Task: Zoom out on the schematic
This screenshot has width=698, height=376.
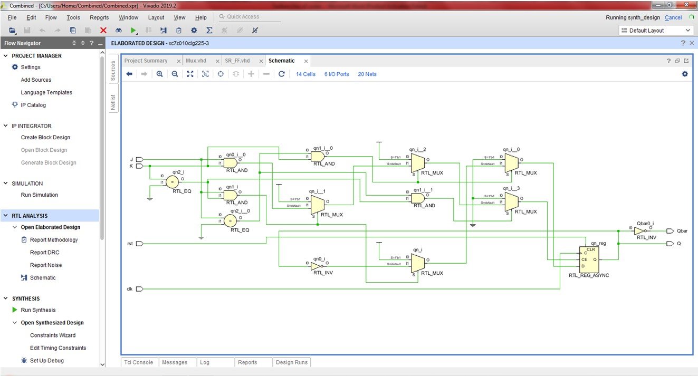Action: click(175, 74)
